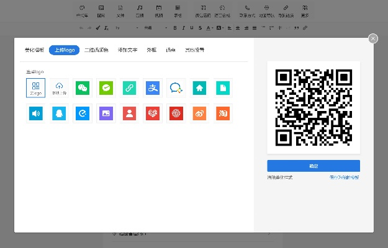This screenshot has height=248, width=388.
Task: Click the video insert icon in editor toolbar
Action: coord(159,8)
